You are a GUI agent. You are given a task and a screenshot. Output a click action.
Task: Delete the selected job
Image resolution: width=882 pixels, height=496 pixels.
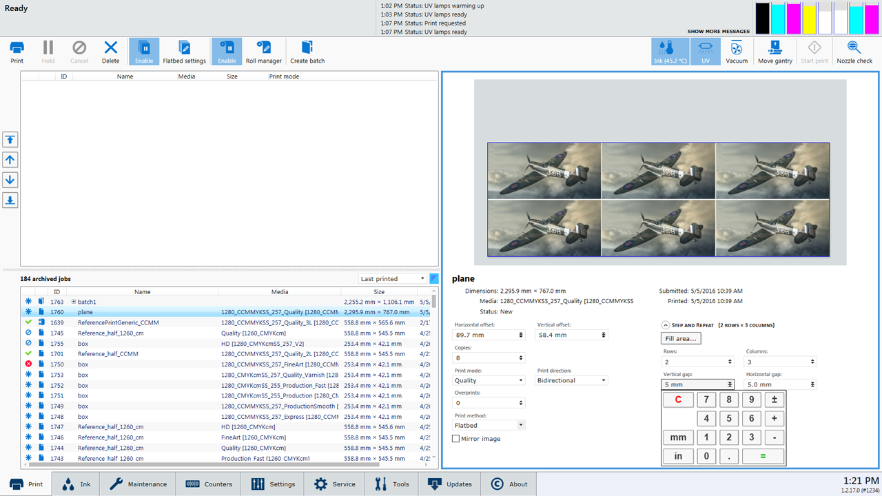point(111,52)
